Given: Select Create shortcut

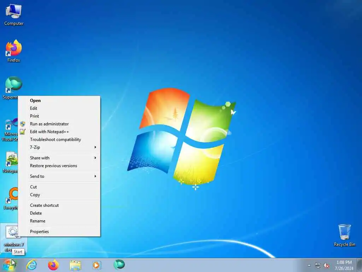Looking at the screenshot, I should [59, 205].
